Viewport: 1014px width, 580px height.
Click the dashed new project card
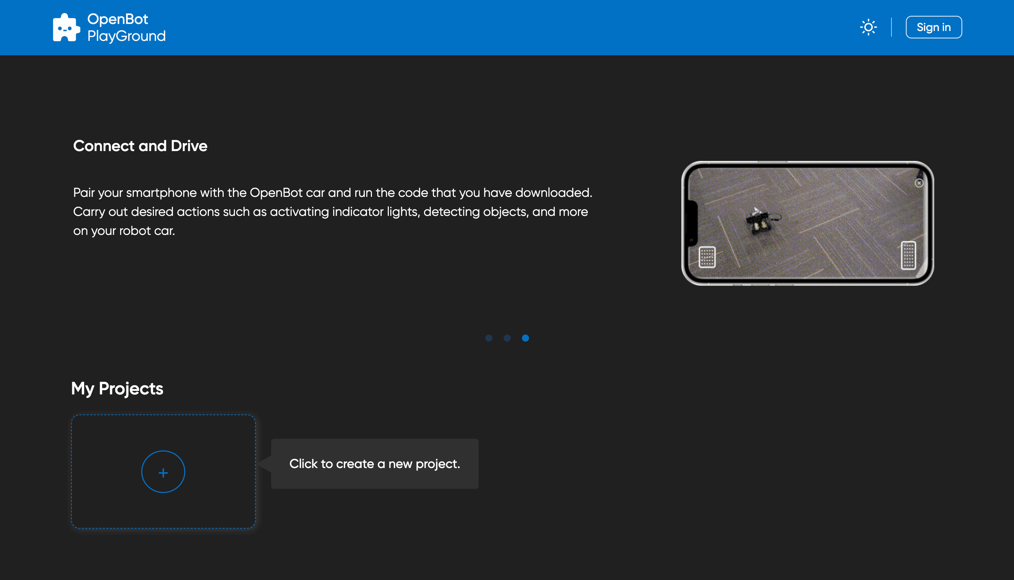click(x=163, y=472)
